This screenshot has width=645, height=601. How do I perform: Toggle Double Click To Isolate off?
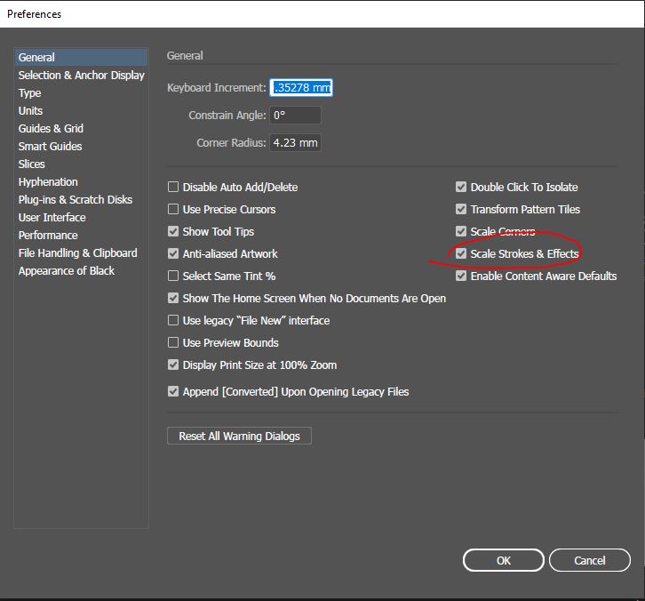(461, 188)
